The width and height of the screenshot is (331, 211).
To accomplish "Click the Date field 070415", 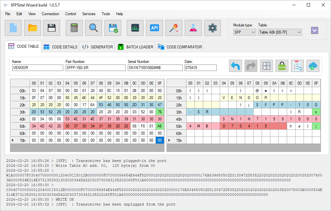I will click(201, 68).
